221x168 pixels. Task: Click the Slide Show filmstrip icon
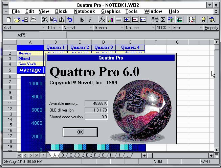tap(192, 20)
